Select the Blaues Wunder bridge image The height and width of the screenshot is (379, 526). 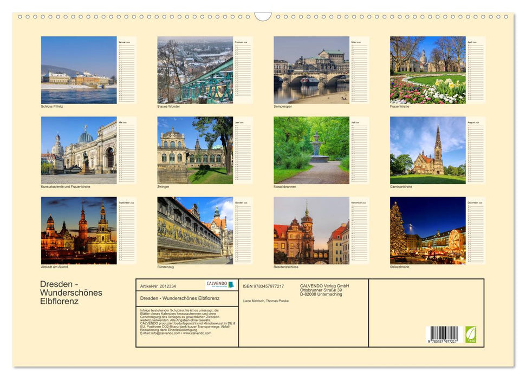coord(195,69)
